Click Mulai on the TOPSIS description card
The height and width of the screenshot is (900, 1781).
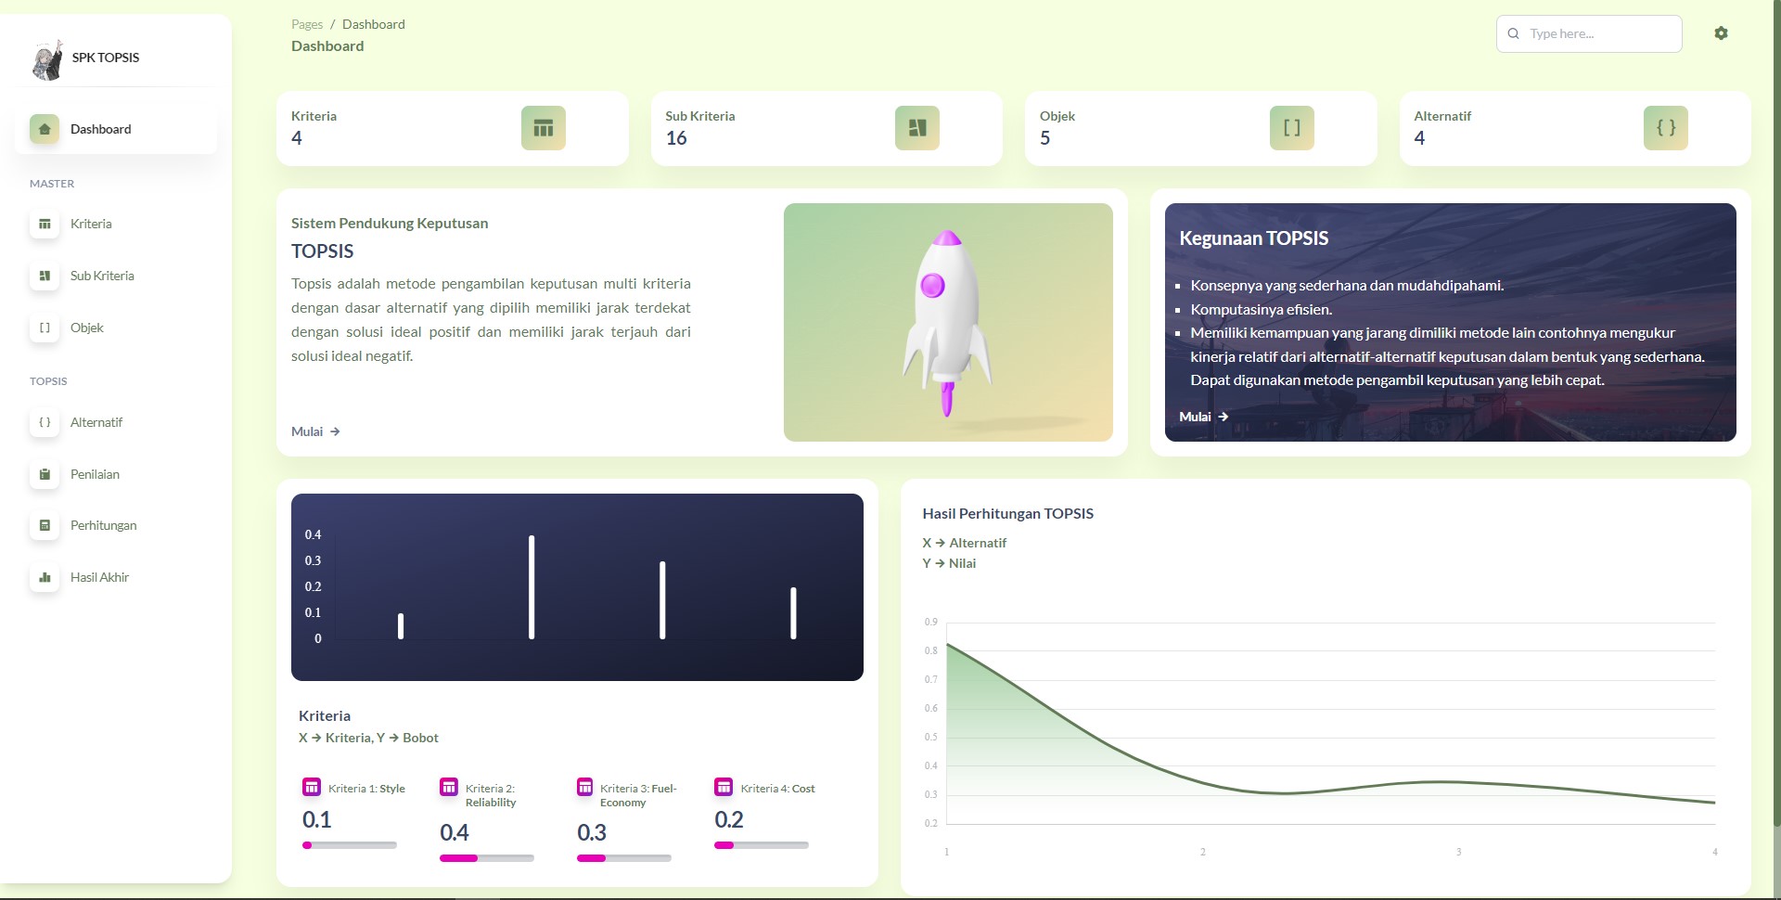click(314, 431)
